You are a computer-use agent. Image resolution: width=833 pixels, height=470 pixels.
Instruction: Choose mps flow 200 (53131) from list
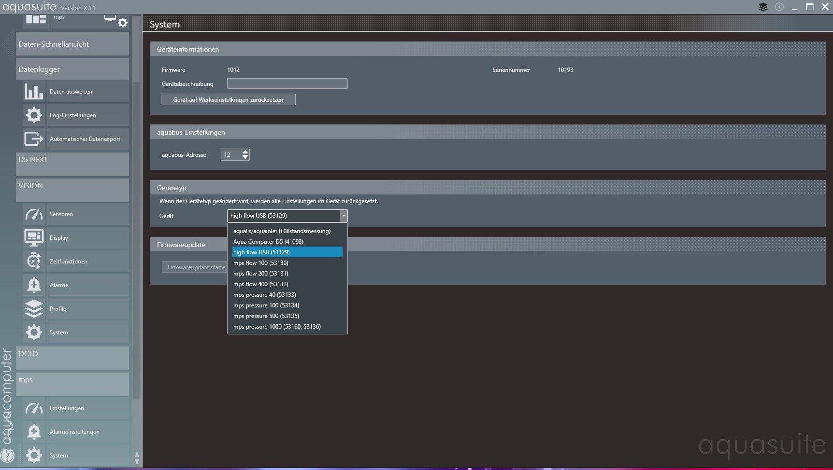(260, 274)
